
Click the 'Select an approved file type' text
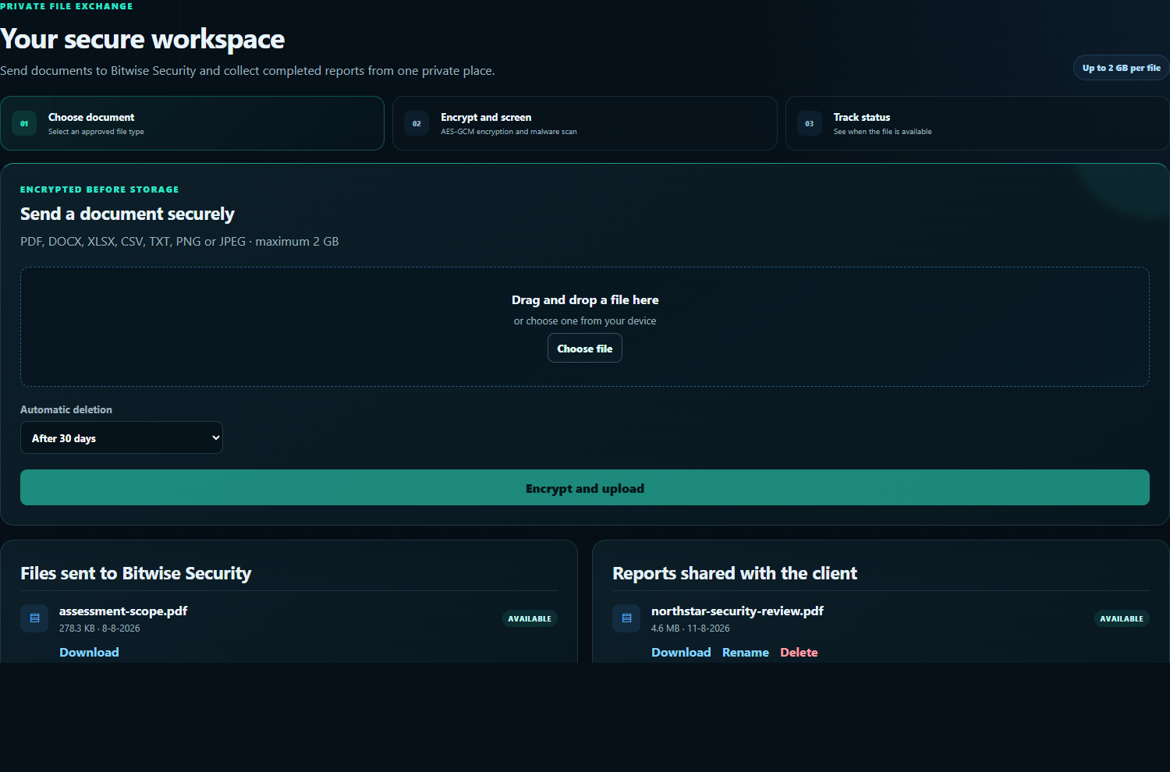pos(96,132)
